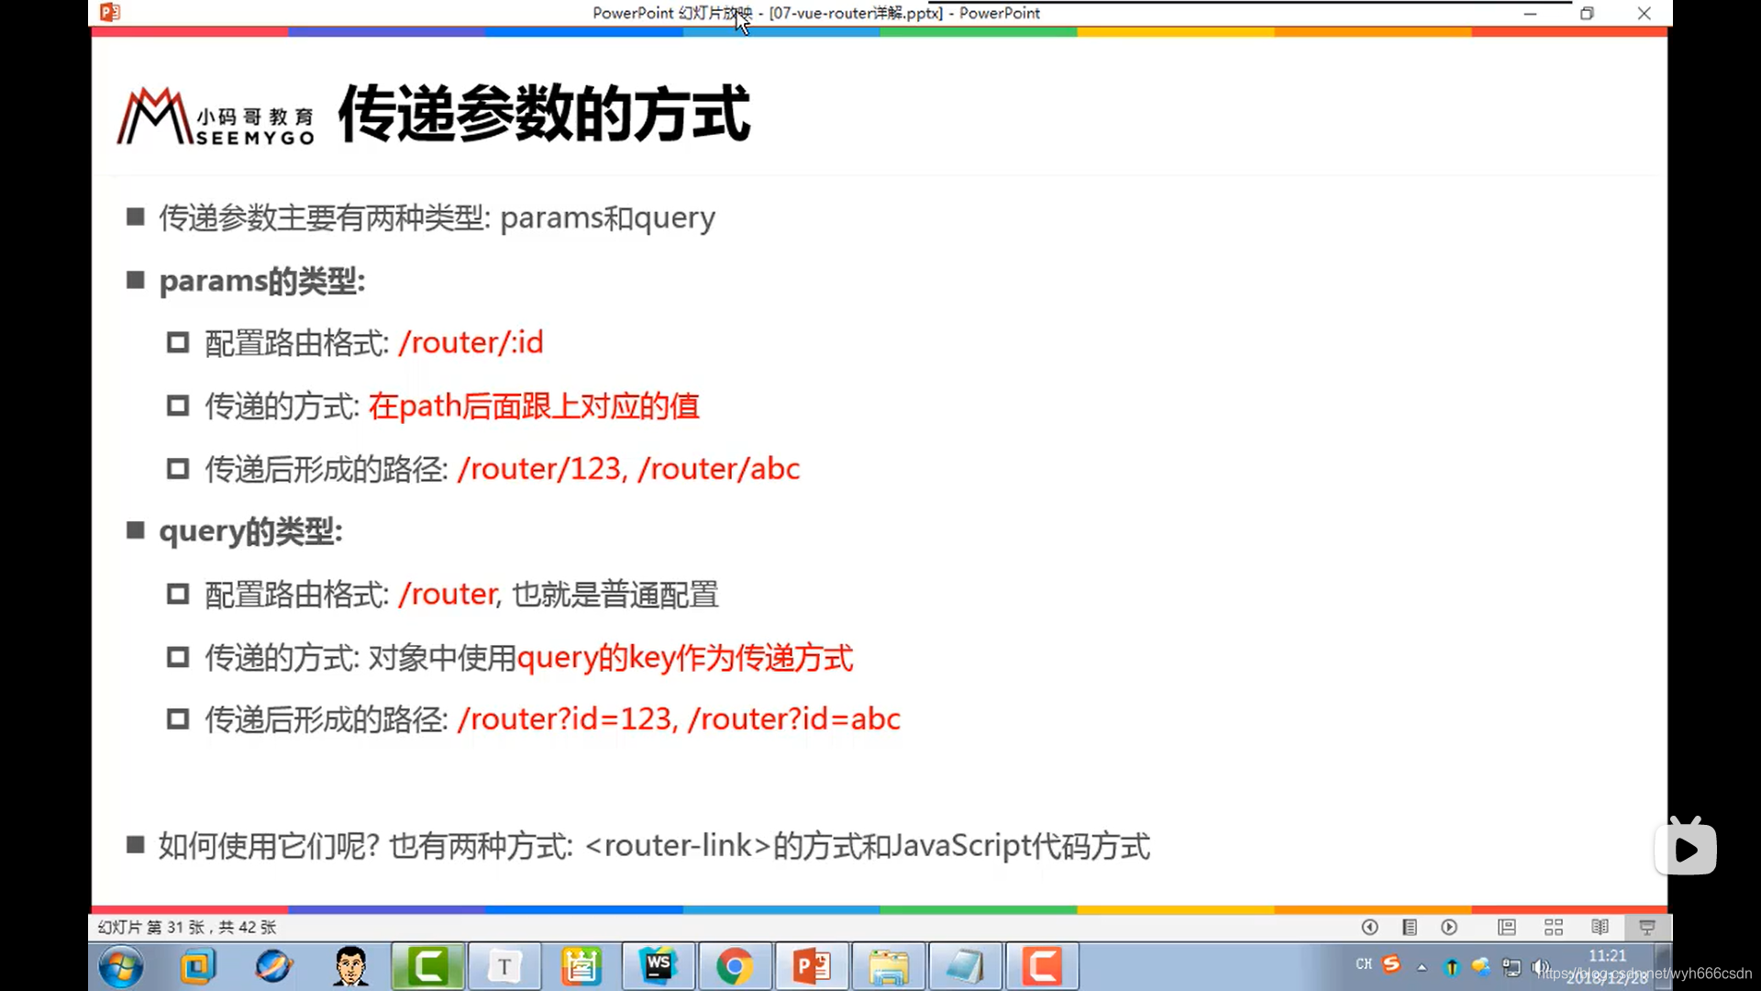
Task: Go to the previous slide arrow
Action: point(1369,928)
